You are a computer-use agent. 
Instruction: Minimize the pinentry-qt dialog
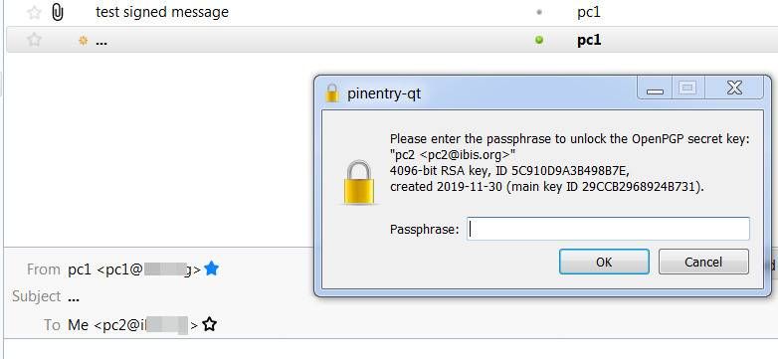tap(655, 90)
